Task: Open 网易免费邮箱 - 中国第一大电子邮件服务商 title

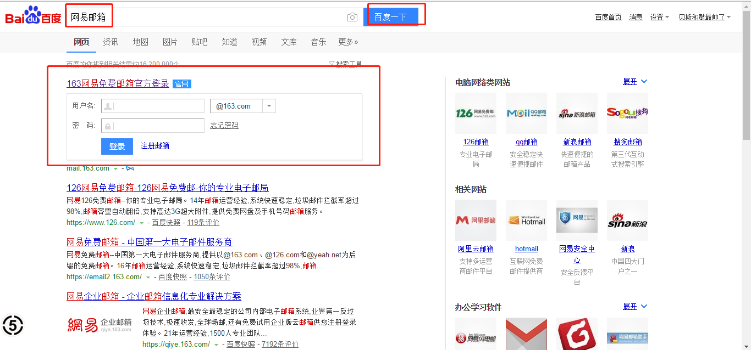Action: [x=150, y=242]
